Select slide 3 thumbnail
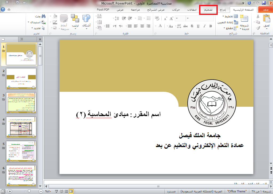Image resolution: width=273 pixels, height=194 pixels. click(21, 103)
